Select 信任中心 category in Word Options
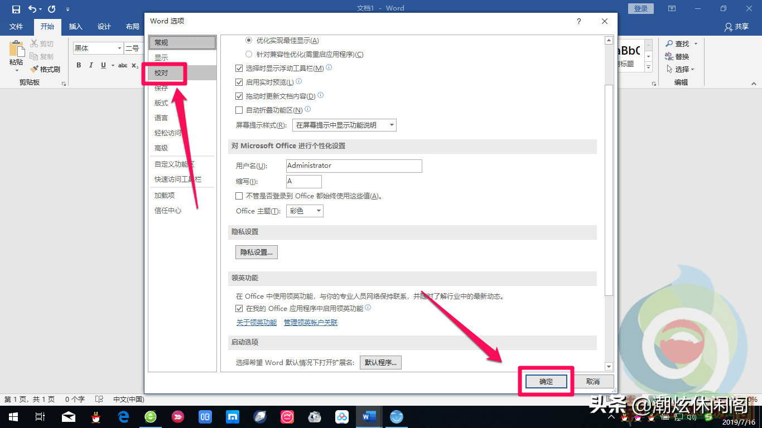 182,211
